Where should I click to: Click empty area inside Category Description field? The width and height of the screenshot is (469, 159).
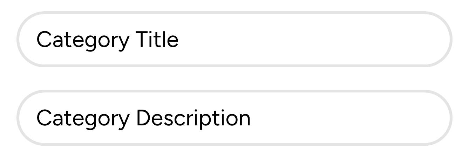[351, 118]
